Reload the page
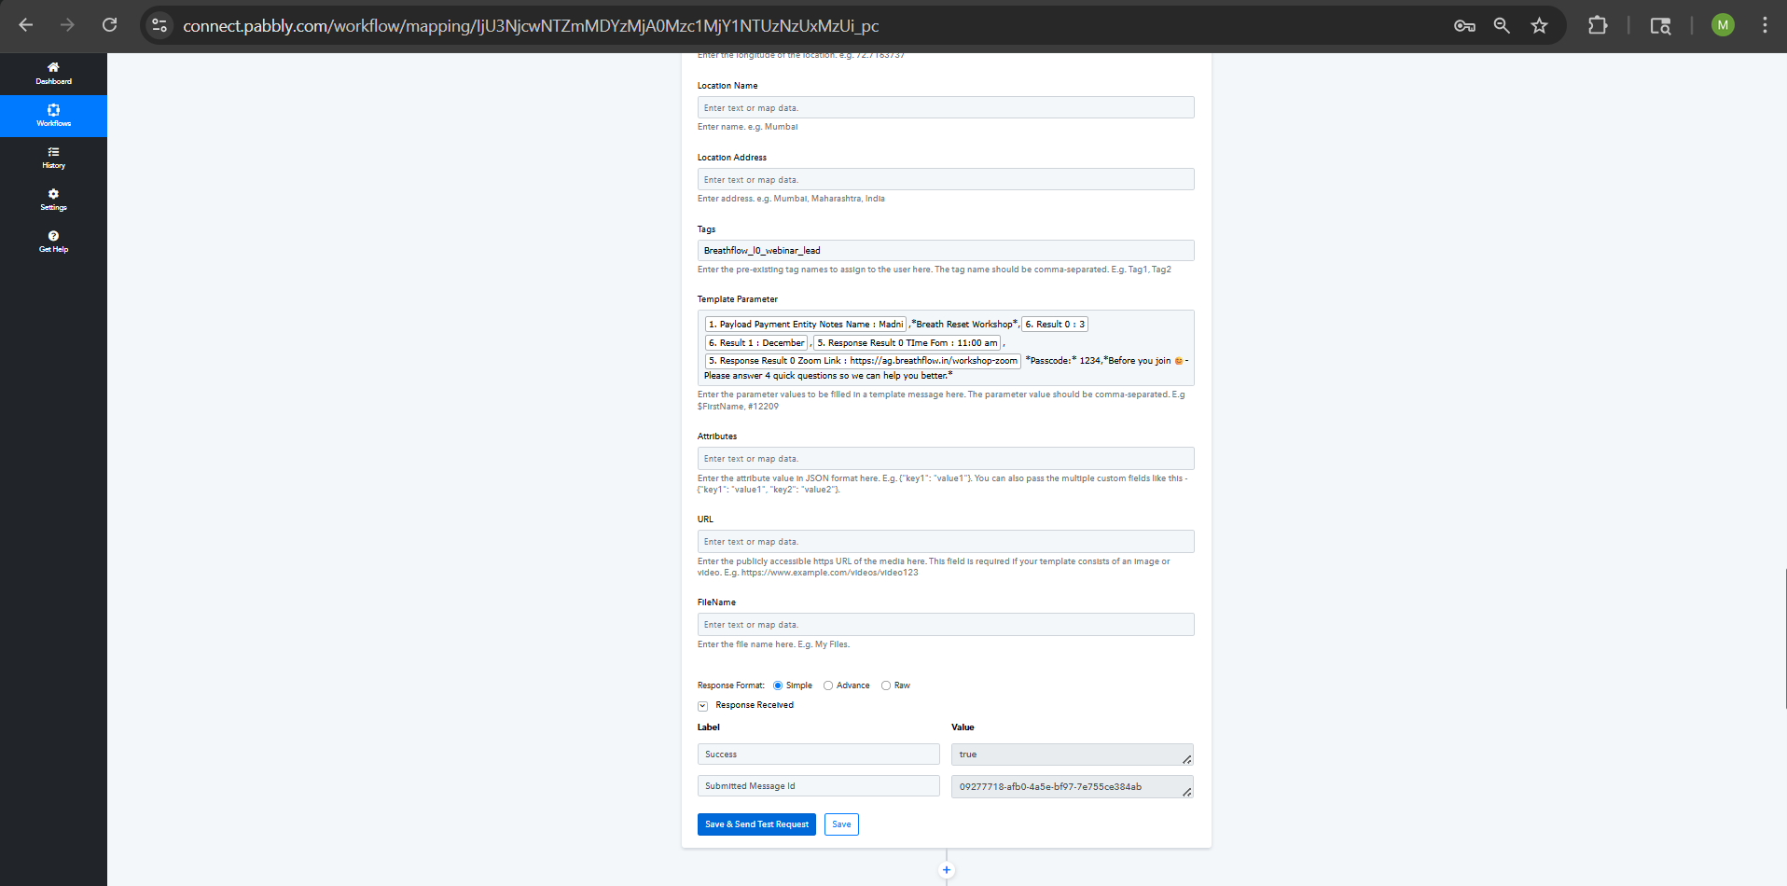 click(110, 25)
